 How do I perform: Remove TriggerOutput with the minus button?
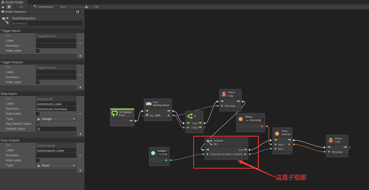[80, 75]
